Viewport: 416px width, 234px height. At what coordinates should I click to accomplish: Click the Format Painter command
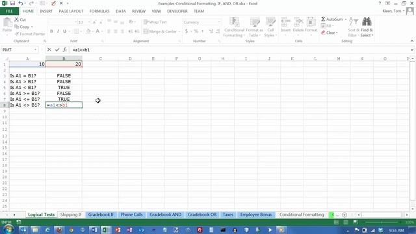[x=30, y=34]
